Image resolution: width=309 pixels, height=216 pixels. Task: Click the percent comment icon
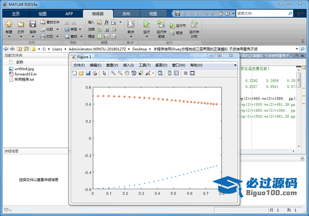coord(99,29)
